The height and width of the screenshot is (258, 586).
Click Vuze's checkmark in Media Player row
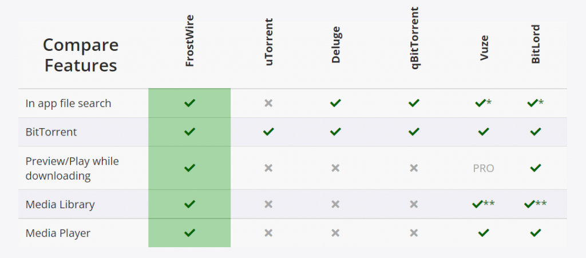[x=483, y=233]
